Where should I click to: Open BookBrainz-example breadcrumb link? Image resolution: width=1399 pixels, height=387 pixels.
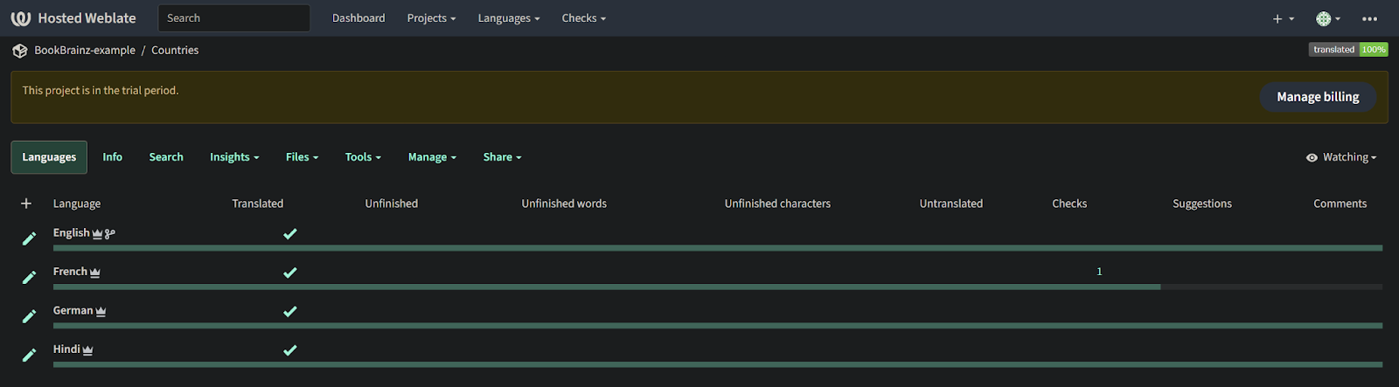[85, 51]
